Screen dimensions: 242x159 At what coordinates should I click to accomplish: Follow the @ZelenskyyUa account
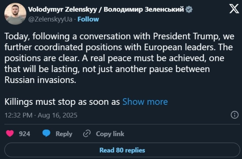tap(88, 19)
